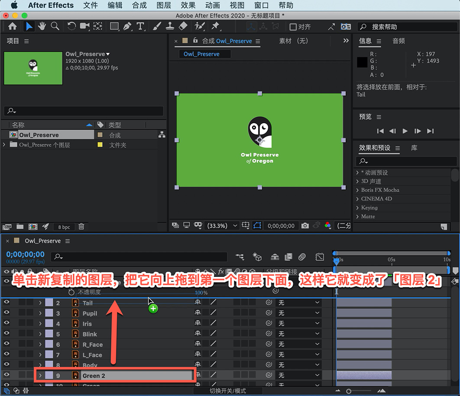Click 切换开关/模式 button
This screenshot has width=460, height=396.
(x=228, y=391)
